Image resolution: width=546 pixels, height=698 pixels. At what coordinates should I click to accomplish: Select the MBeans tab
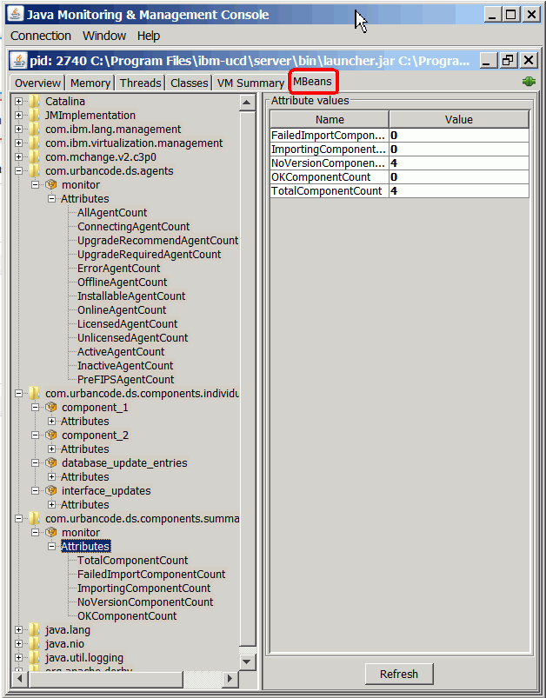tap(313, 82)
